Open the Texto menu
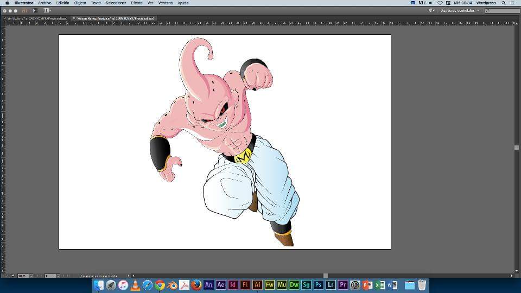 (x=96, y=3)
